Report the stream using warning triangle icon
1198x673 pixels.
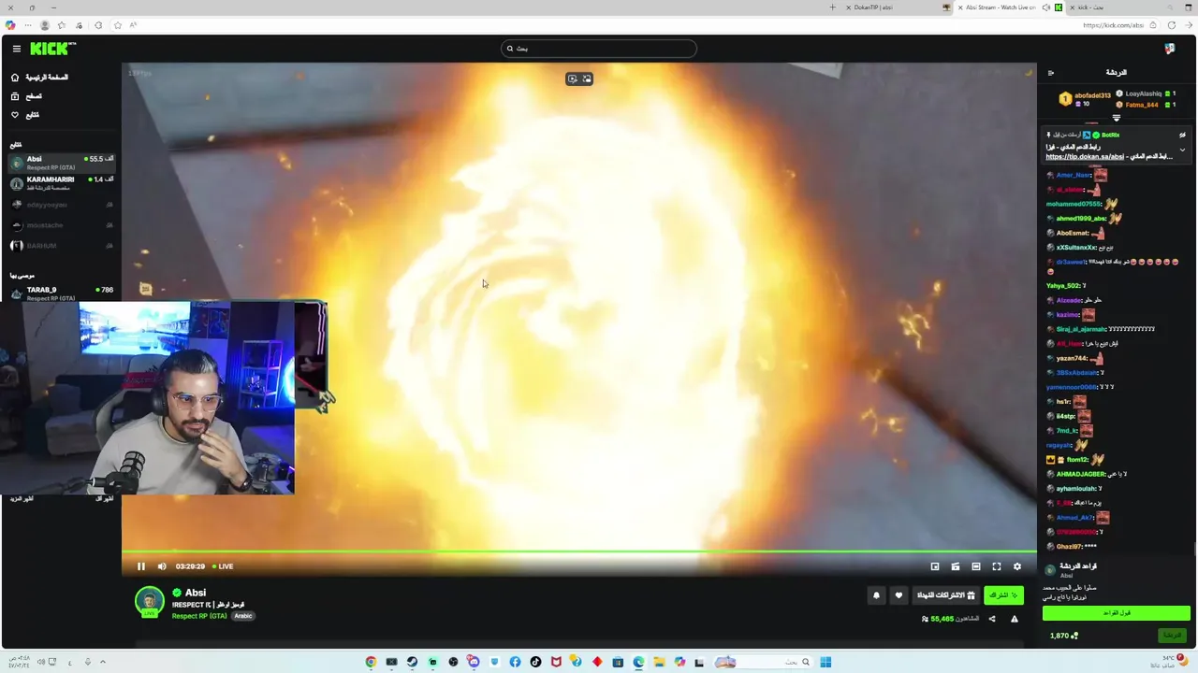pos(1014,619)
